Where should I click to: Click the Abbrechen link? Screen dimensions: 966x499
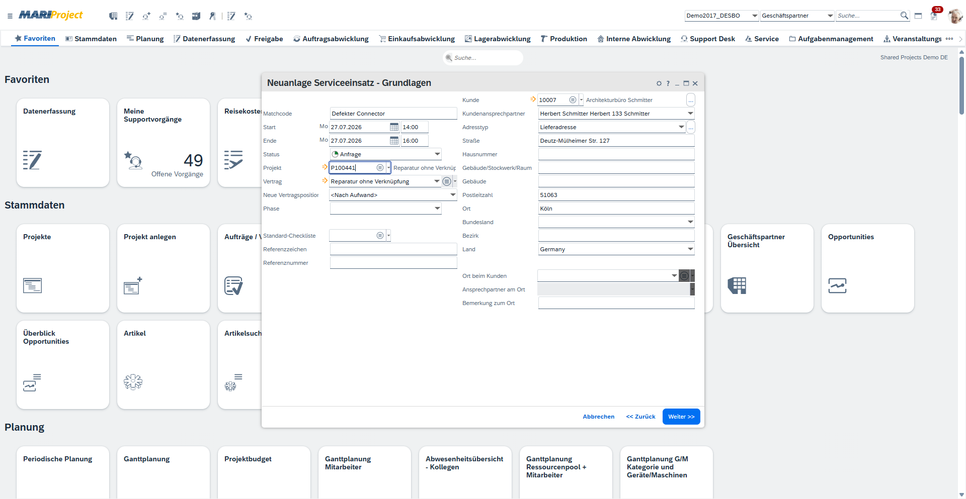point(599,417)
